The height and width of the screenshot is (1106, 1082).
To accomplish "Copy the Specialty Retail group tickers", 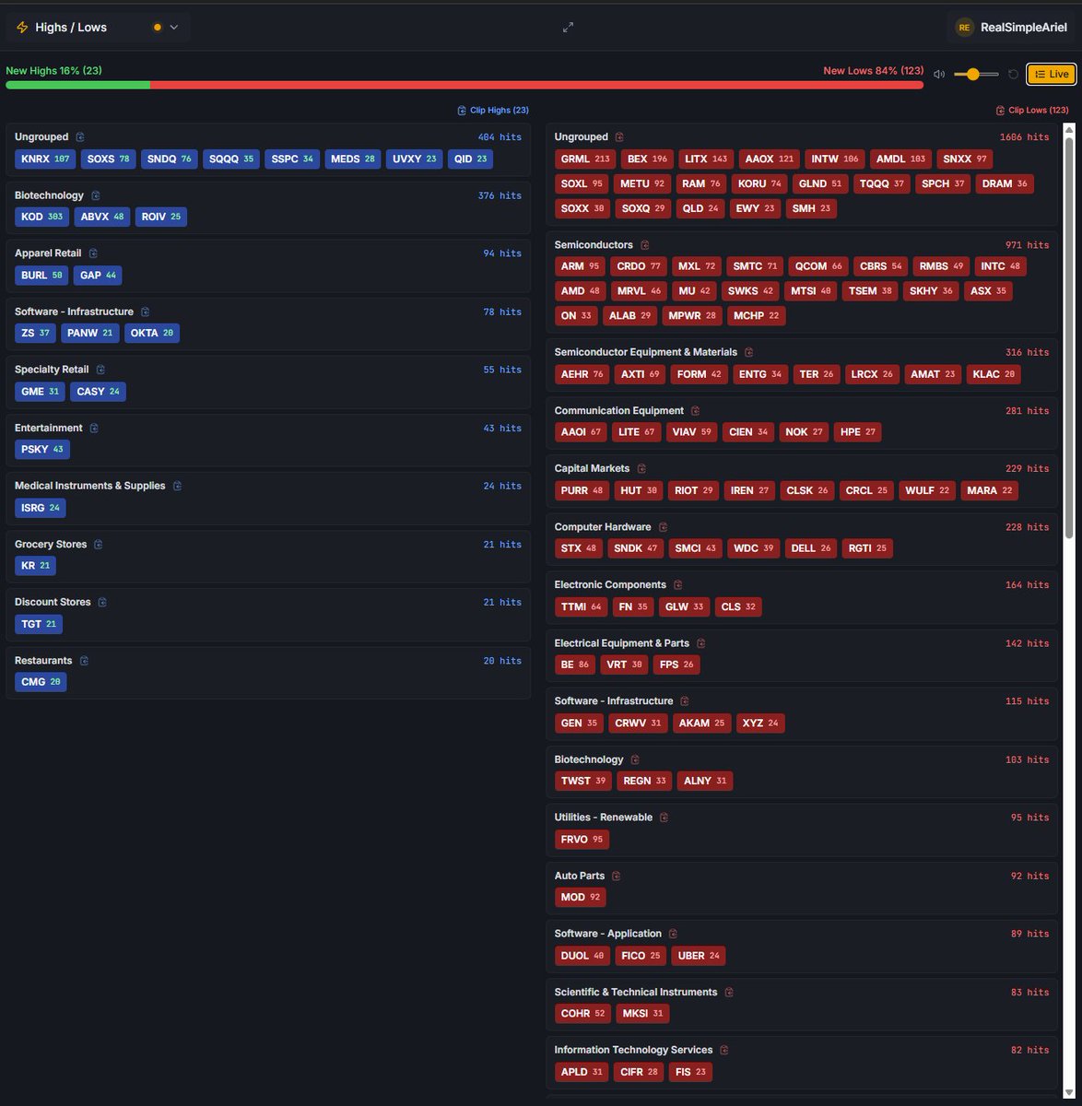I will tap(100, 370).
